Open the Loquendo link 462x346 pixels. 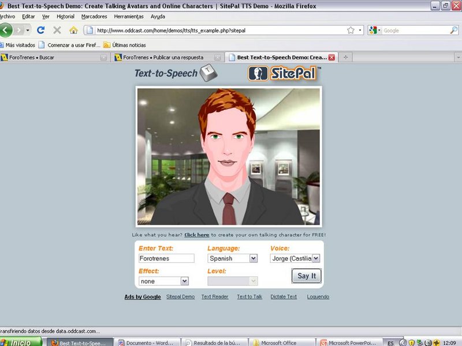318,296
